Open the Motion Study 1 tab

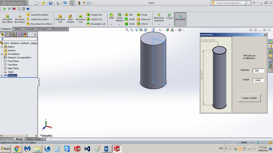(x=34, y=139)
